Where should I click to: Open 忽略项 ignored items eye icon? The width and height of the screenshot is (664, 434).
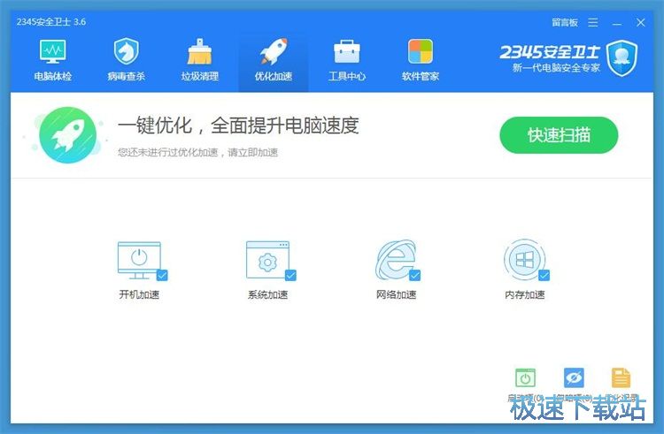coord(574,378)
